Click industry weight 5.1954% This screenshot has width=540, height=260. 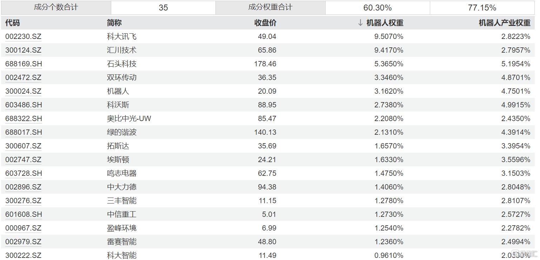pos(516,64)
